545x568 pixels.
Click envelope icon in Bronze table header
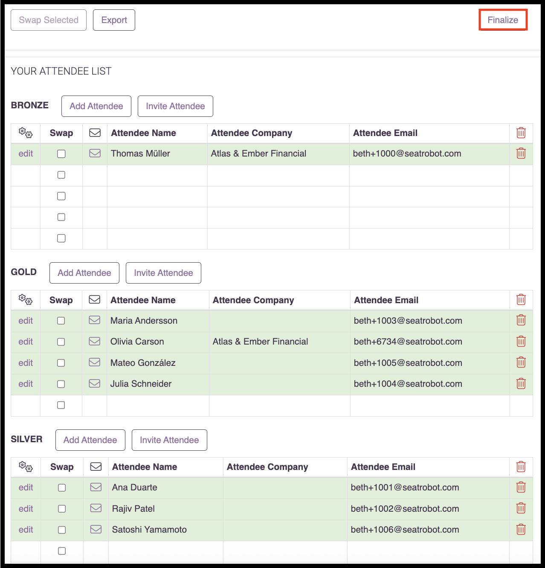coord(95,133)
